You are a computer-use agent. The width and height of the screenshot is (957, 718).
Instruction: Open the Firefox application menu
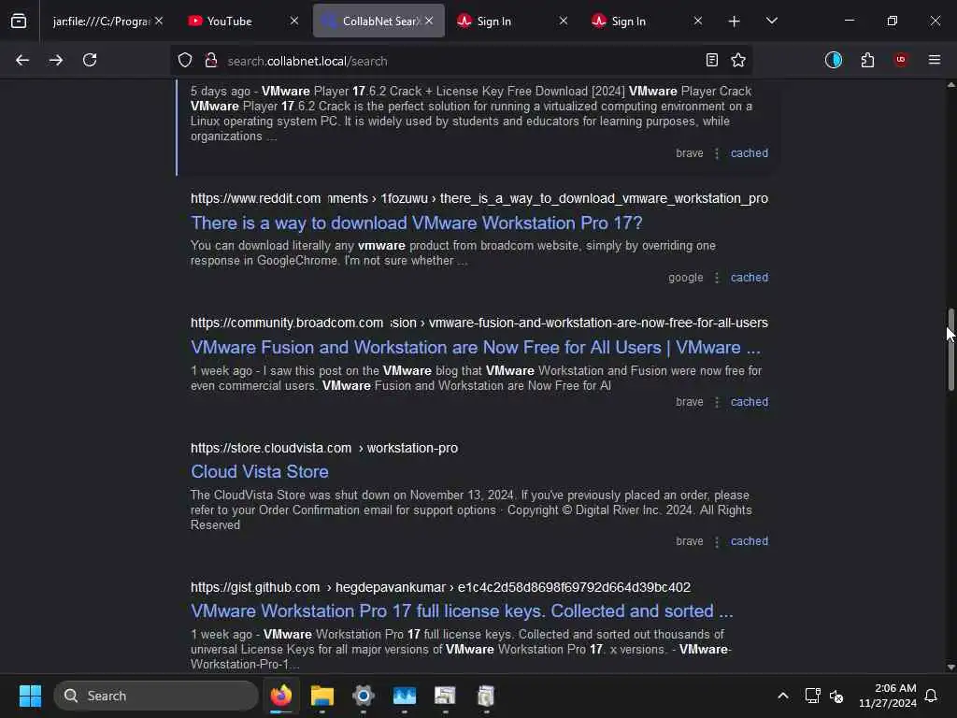[935, 60]
